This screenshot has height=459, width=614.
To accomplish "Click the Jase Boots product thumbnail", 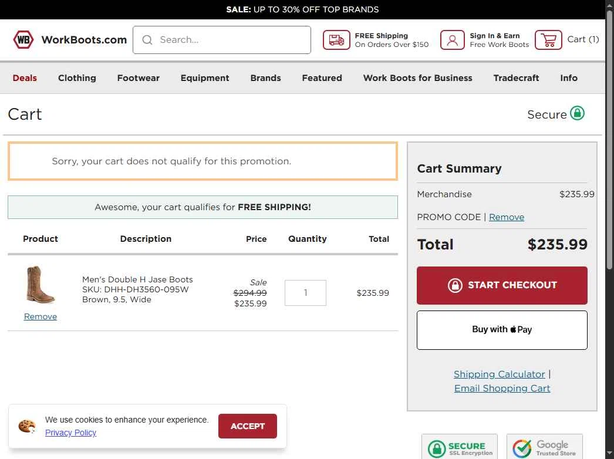I will pyautogui.click(x=41, y=285).
